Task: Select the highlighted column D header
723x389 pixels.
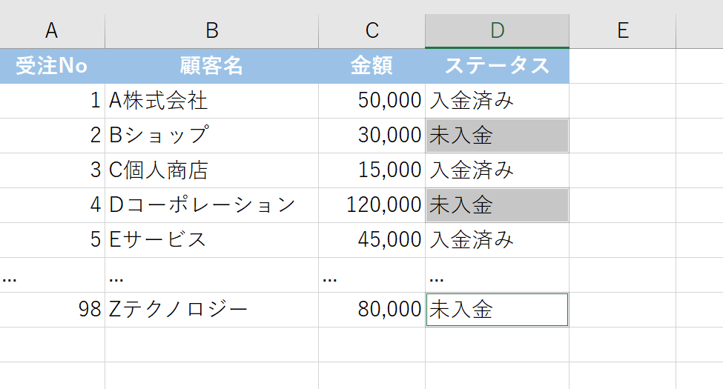Action: 498,30
